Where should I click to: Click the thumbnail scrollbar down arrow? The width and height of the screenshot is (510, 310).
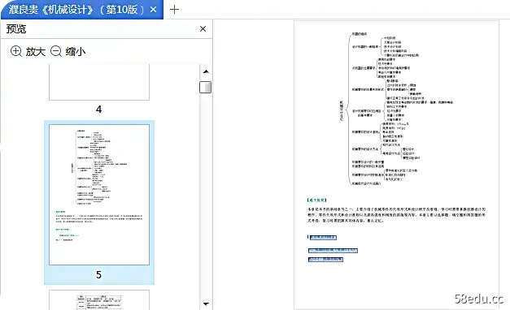(206, 304)
